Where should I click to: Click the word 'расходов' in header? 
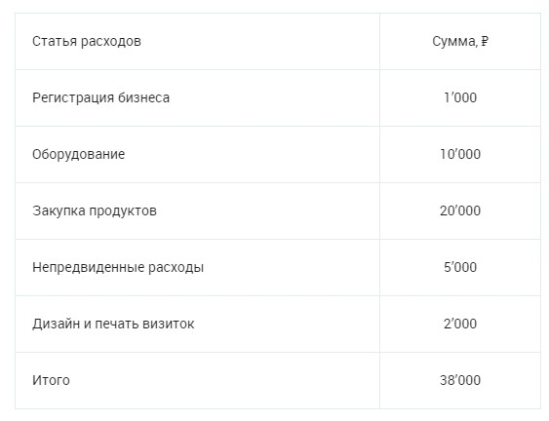[x=111, y=42]
